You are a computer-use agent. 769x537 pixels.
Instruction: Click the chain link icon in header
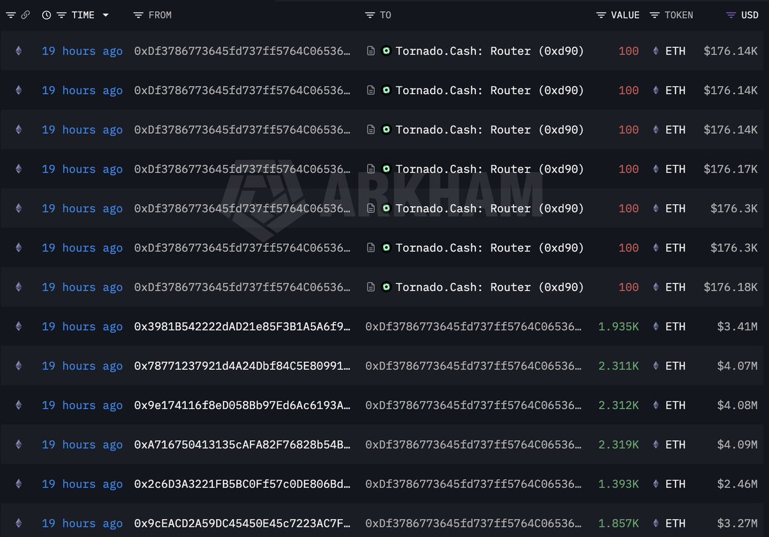(25, 15)
